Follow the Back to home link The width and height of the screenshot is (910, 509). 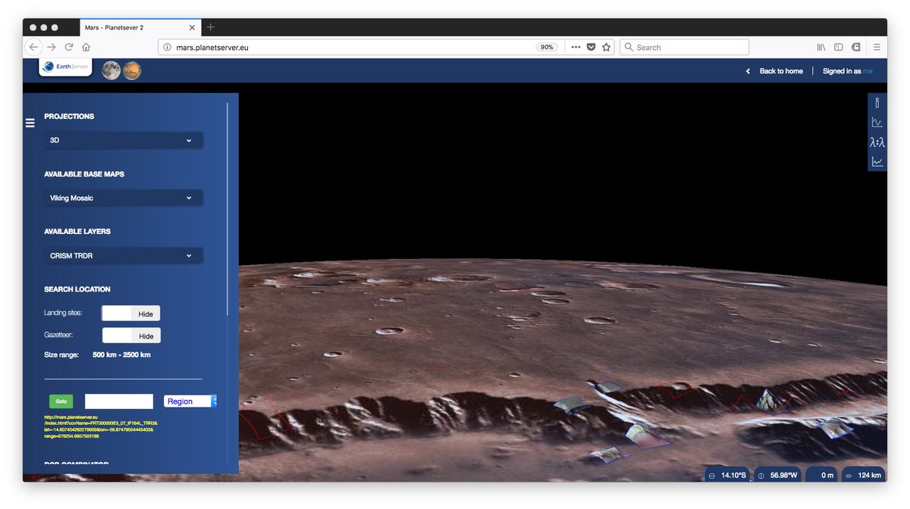[780, 70]
